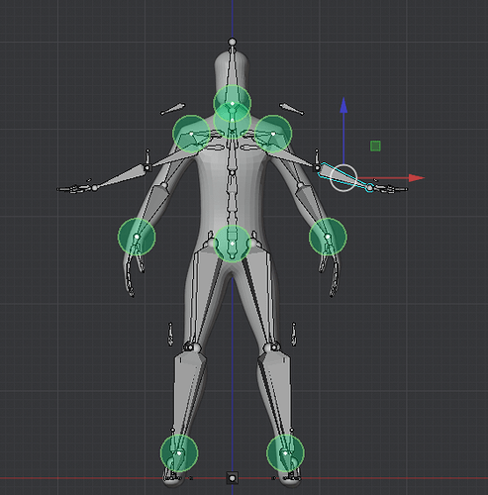
Task: Select the root bone square at the feet
Action: point(233,478)
